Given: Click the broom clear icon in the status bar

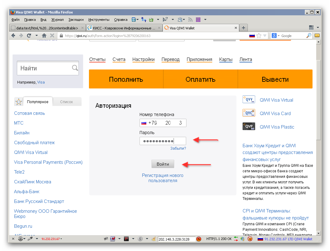Looking at the screenshot, I should [154, 239].
